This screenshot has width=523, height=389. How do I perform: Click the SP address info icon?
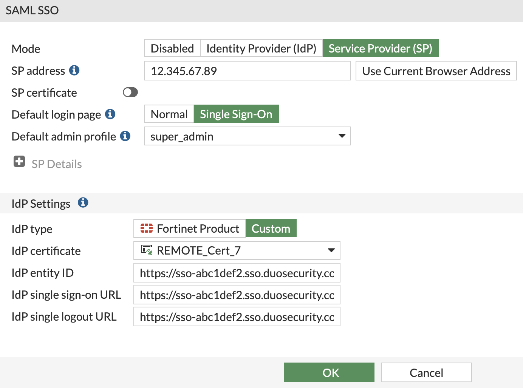tap(75, 70)
